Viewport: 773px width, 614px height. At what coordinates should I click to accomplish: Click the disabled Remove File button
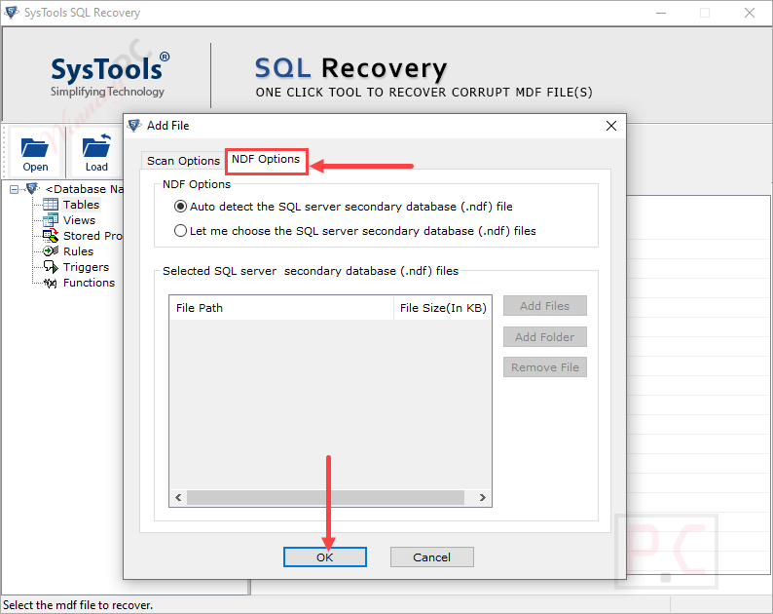point(545,367)
